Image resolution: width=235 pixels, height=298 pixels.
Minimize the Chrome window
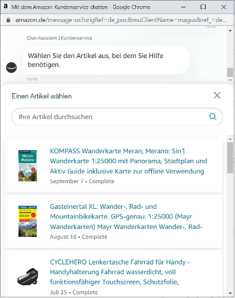pyautogui.click(x=183, y=7)
